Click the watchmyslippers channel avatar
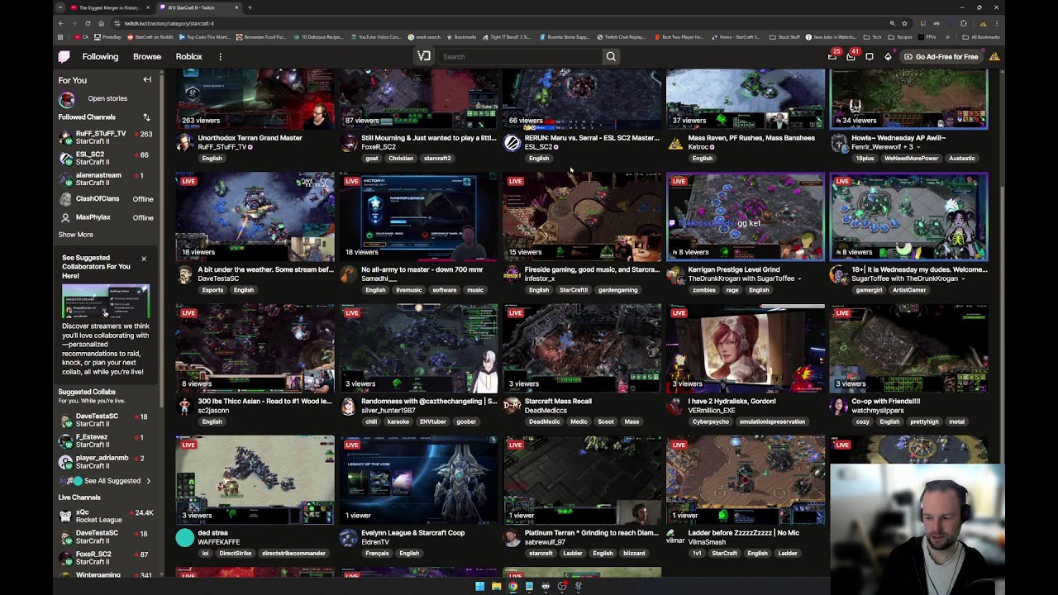This screenshot has height=595, width=1058. (839, 406)
